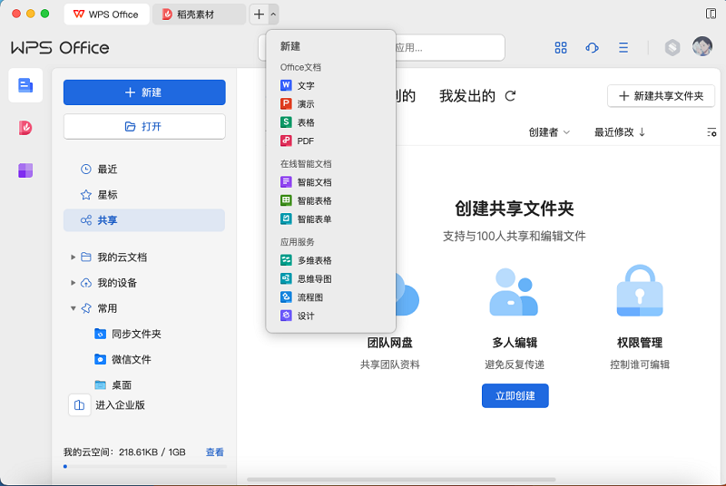Open the purple apps icon in left rail
The height and width of the screenshot is (486, 726).
pos(25,170)
